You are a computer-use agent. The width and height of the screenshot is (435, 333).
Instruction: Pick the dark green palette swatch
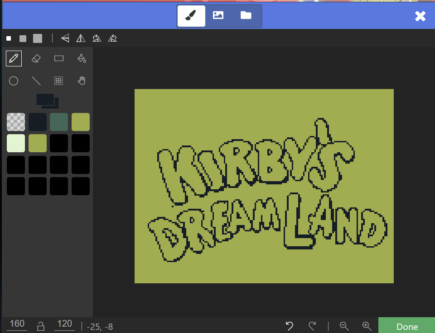[x=59, y=122]
